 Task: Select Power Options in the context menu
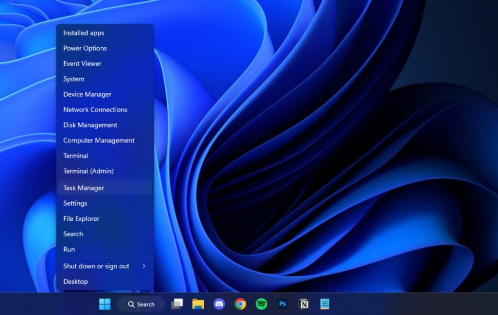point(105,48)
